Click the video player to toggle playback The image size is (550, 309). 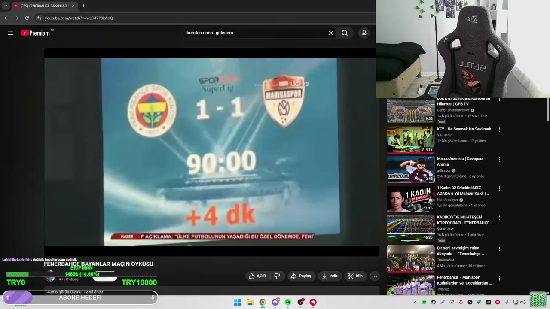coord(211,152)
